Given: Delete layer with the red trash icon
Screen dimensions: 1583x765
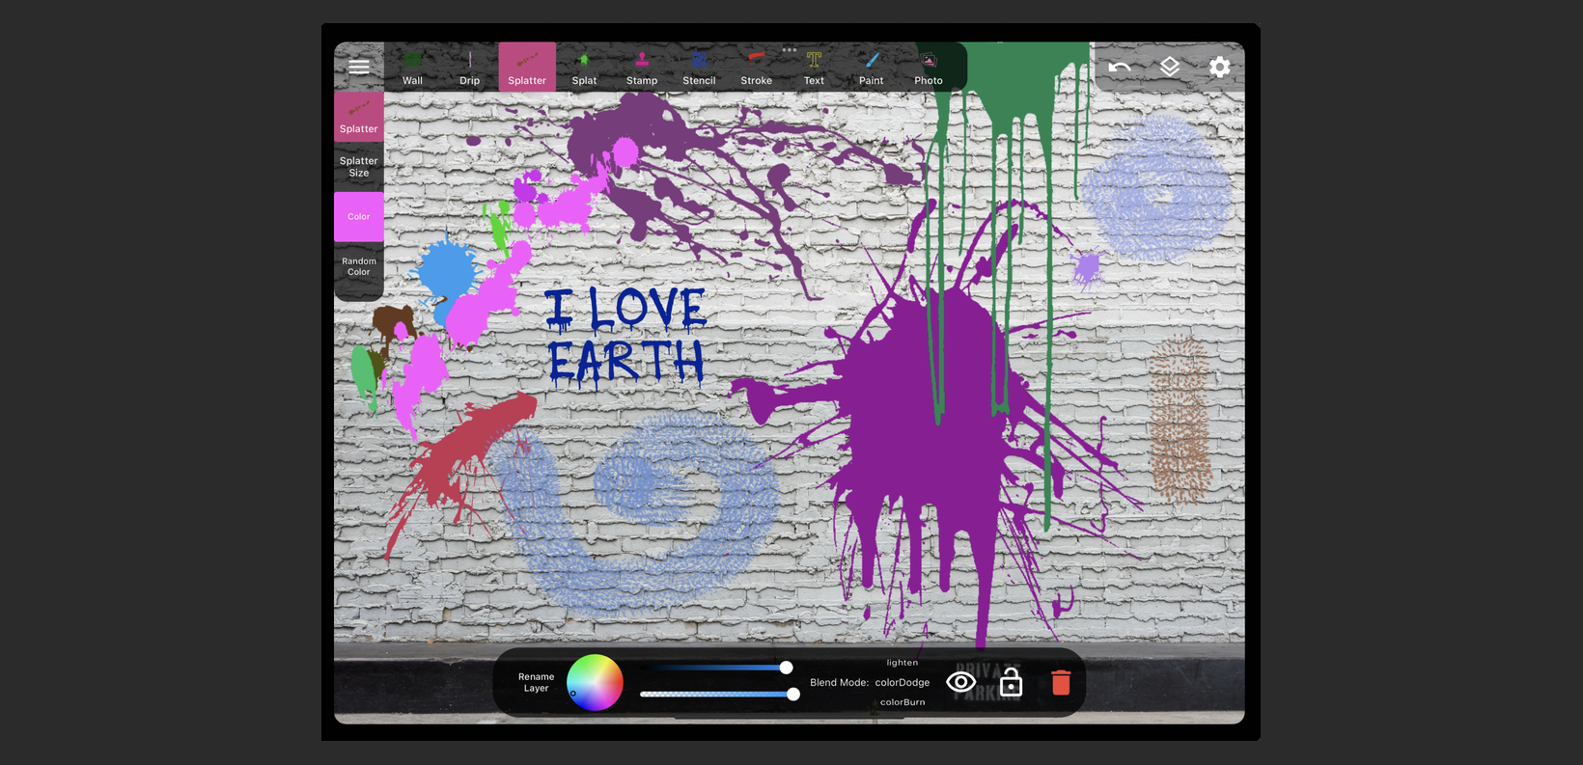Looking at the screenshot, I should click(x=1061, y=683).
